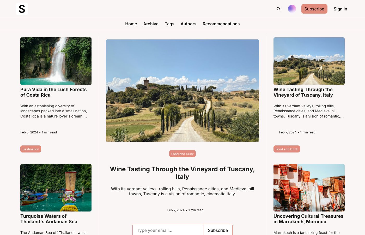Open Uncovering Cultural Treasures in Marrakech title
The height and width of the screenshot is (235, 365).
click(308, 219)
